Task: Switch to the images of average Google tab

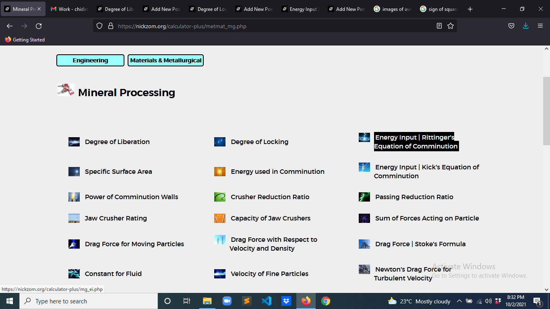Action: click(x=393, y=9)
